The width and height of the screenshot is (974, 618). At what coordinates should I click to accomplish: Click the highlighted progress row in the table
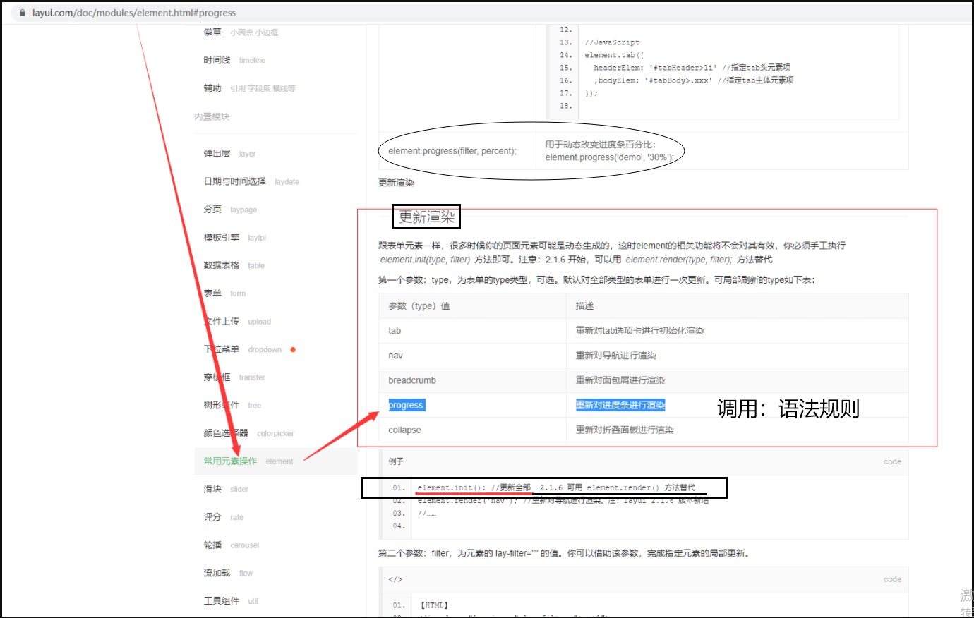406,404
